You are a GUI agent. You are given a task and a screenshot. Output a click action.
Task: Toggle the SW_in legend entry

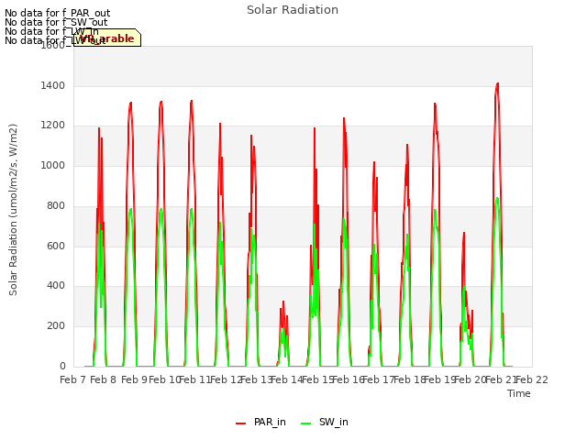coord(325,422)
